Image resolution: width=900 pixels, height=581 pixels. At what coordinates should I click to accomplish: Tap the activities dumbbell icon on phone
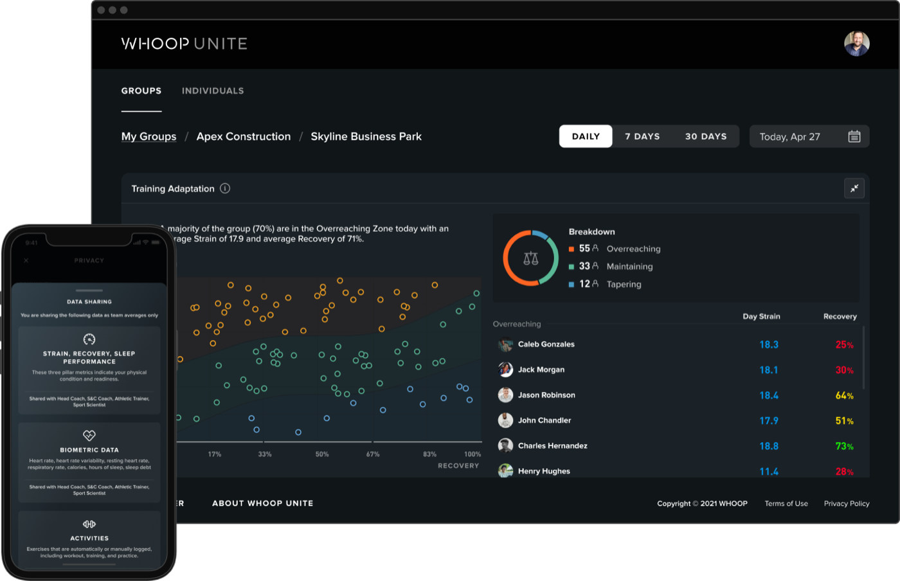click(x=89, y=524)
